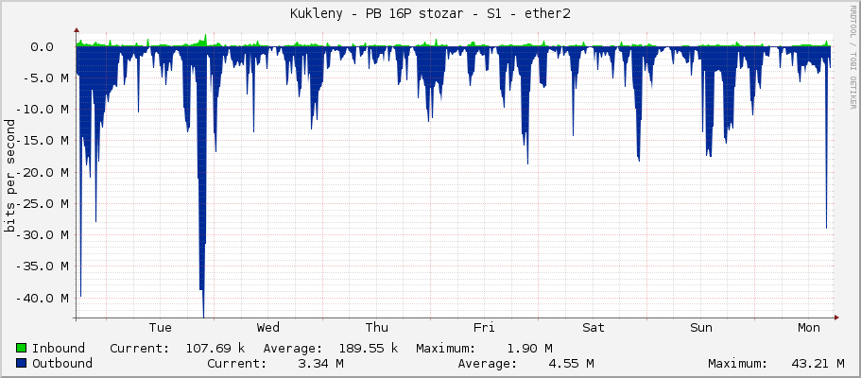Click the 'Wed' x-axis label
The height and width of the screenshot is (378, 861).
[268, 328]
